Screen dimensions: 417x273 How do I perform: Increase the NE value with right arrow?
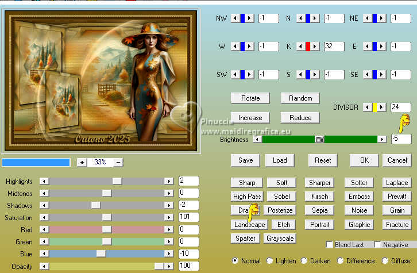point(381,18)
